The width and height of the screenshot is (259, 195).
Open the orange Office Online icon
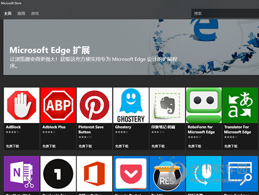[x=94, y=174]
